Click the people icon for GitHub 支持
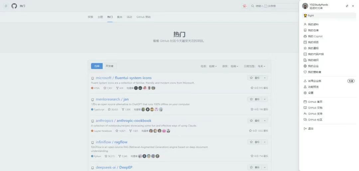 (305, 114)
